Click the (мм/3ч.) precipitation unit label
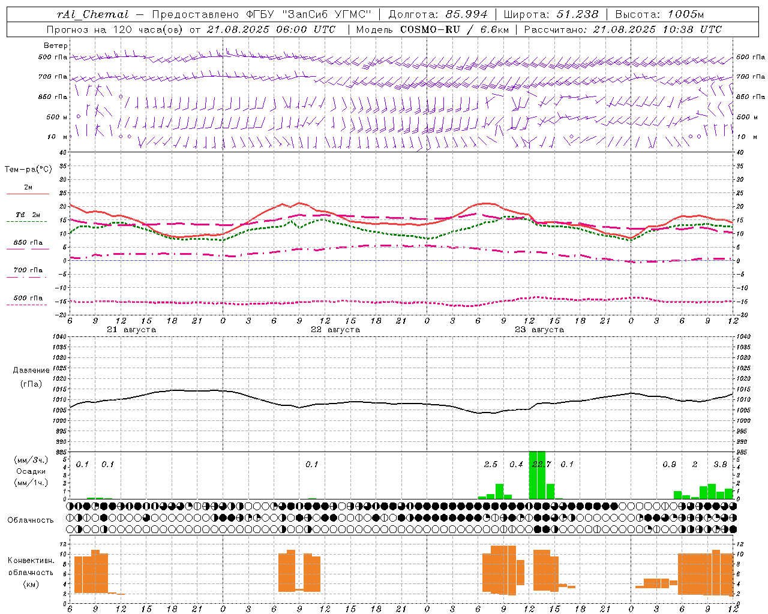The image size is (768, 614). 31,460
